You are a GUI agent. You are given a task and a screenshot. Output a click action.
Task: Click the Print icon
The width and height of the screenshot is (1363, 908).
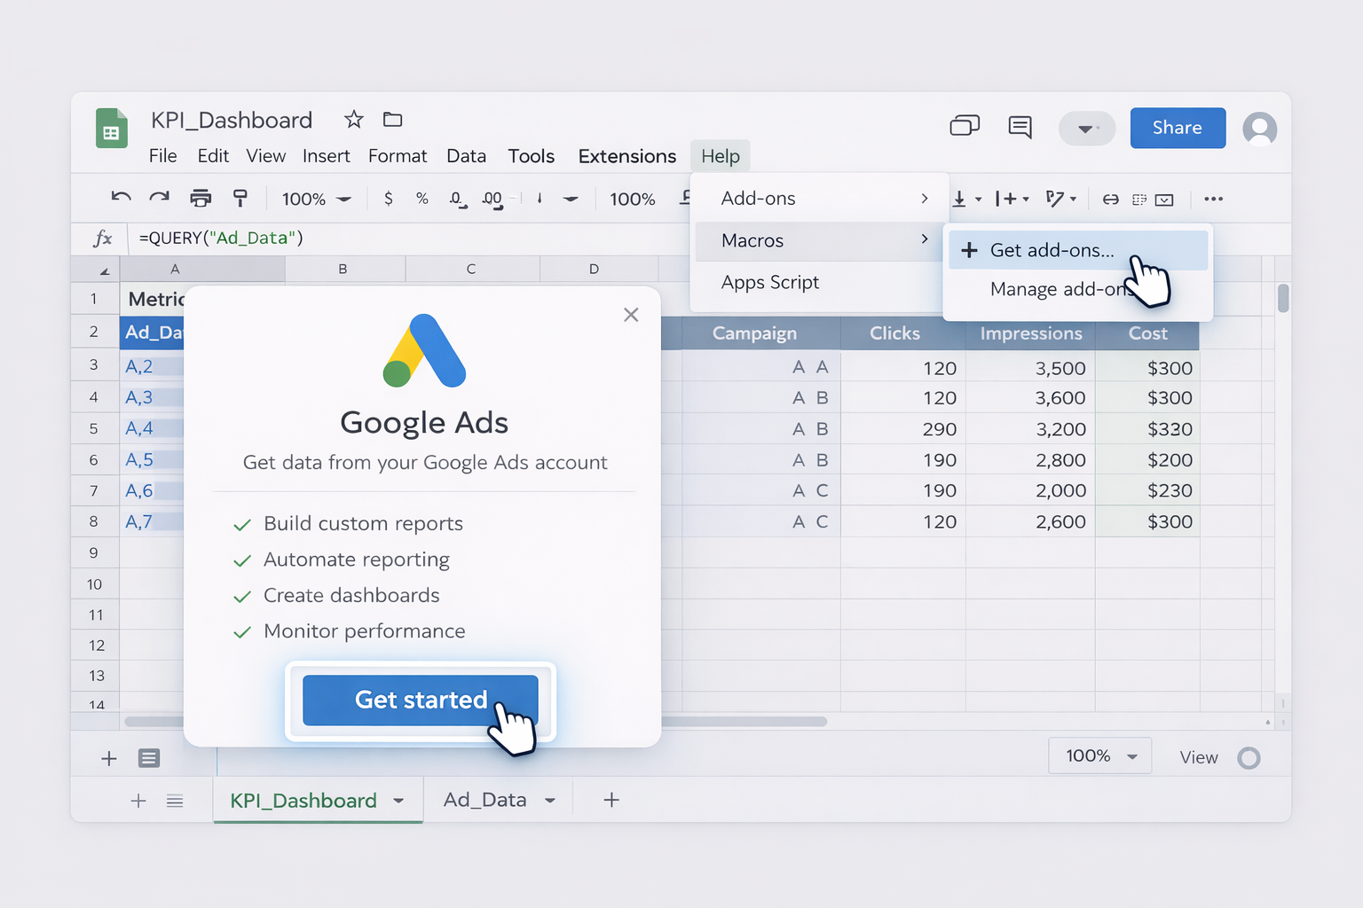click(201, 198)
